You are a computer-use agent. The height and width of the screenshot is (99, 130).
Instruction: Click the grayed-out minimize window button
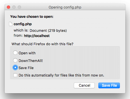[14, 7]
